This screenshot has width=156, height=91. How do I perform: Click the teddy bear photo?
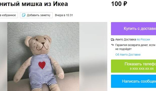pos(43,56)
